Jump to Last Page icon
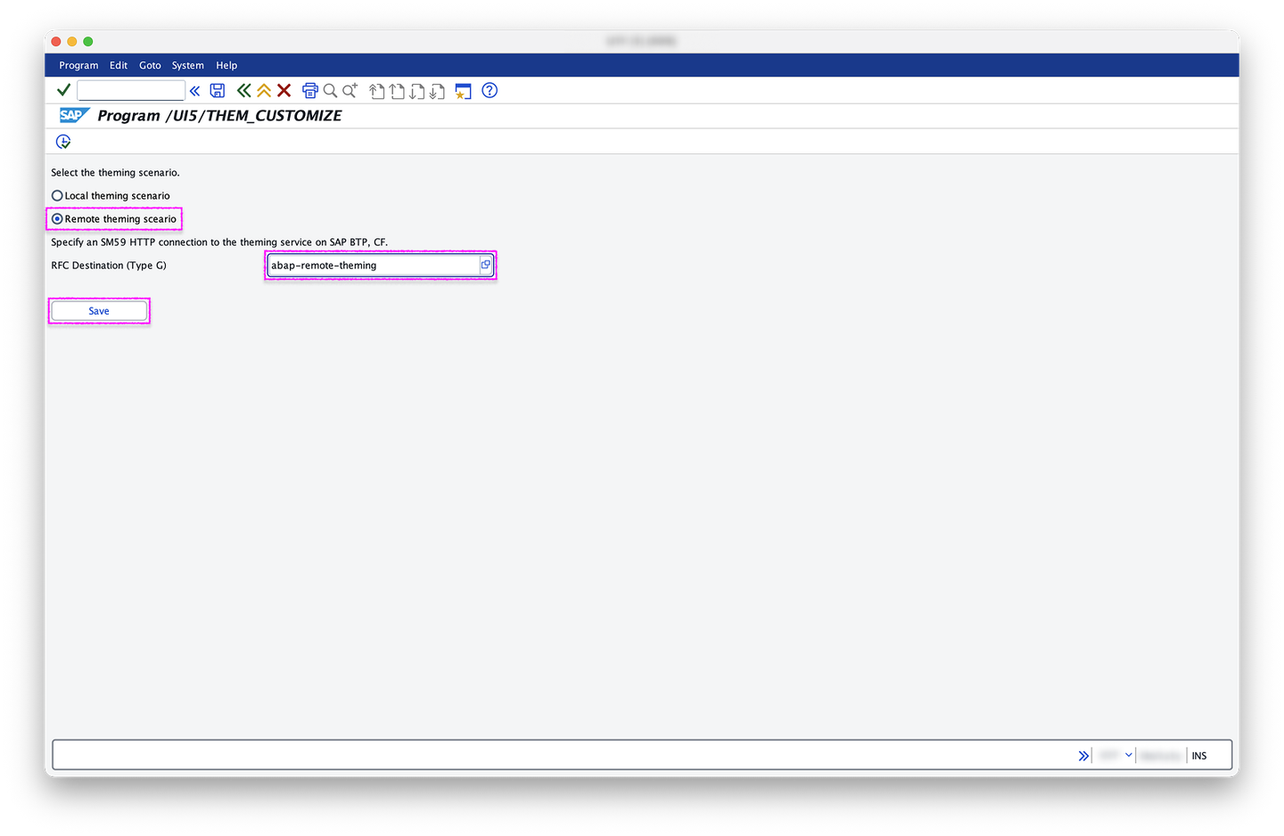The height and width of the screenshot is (836, 1284). [437, 91]
